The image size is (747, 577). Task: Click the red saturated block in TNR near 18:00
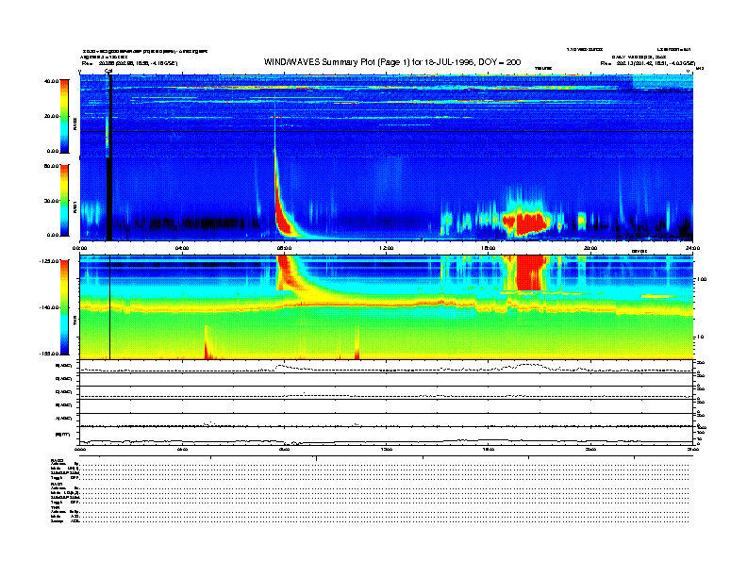(x=531, y=272)
